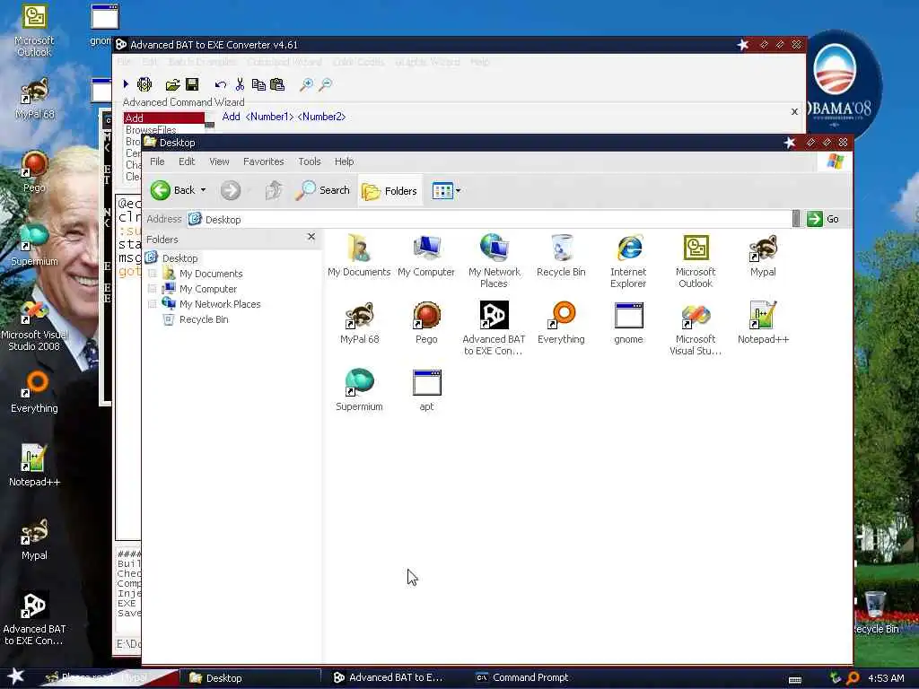Open a file in BAT converter toolbar
Screen dimensions: 919x689
pos(173,84)
